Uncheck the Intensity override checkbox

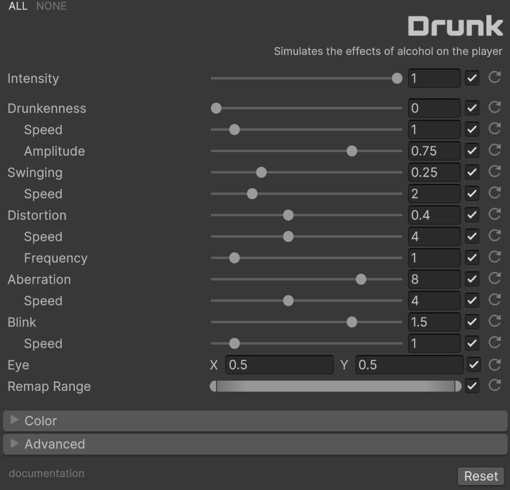click(471, 78)
